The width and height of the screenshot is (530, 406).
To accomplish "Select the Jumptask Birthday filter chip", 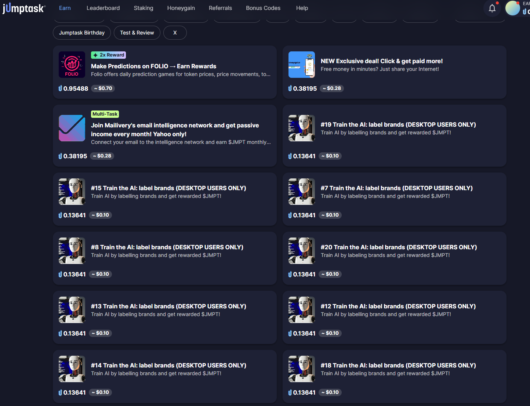I will tap(82, 33).
